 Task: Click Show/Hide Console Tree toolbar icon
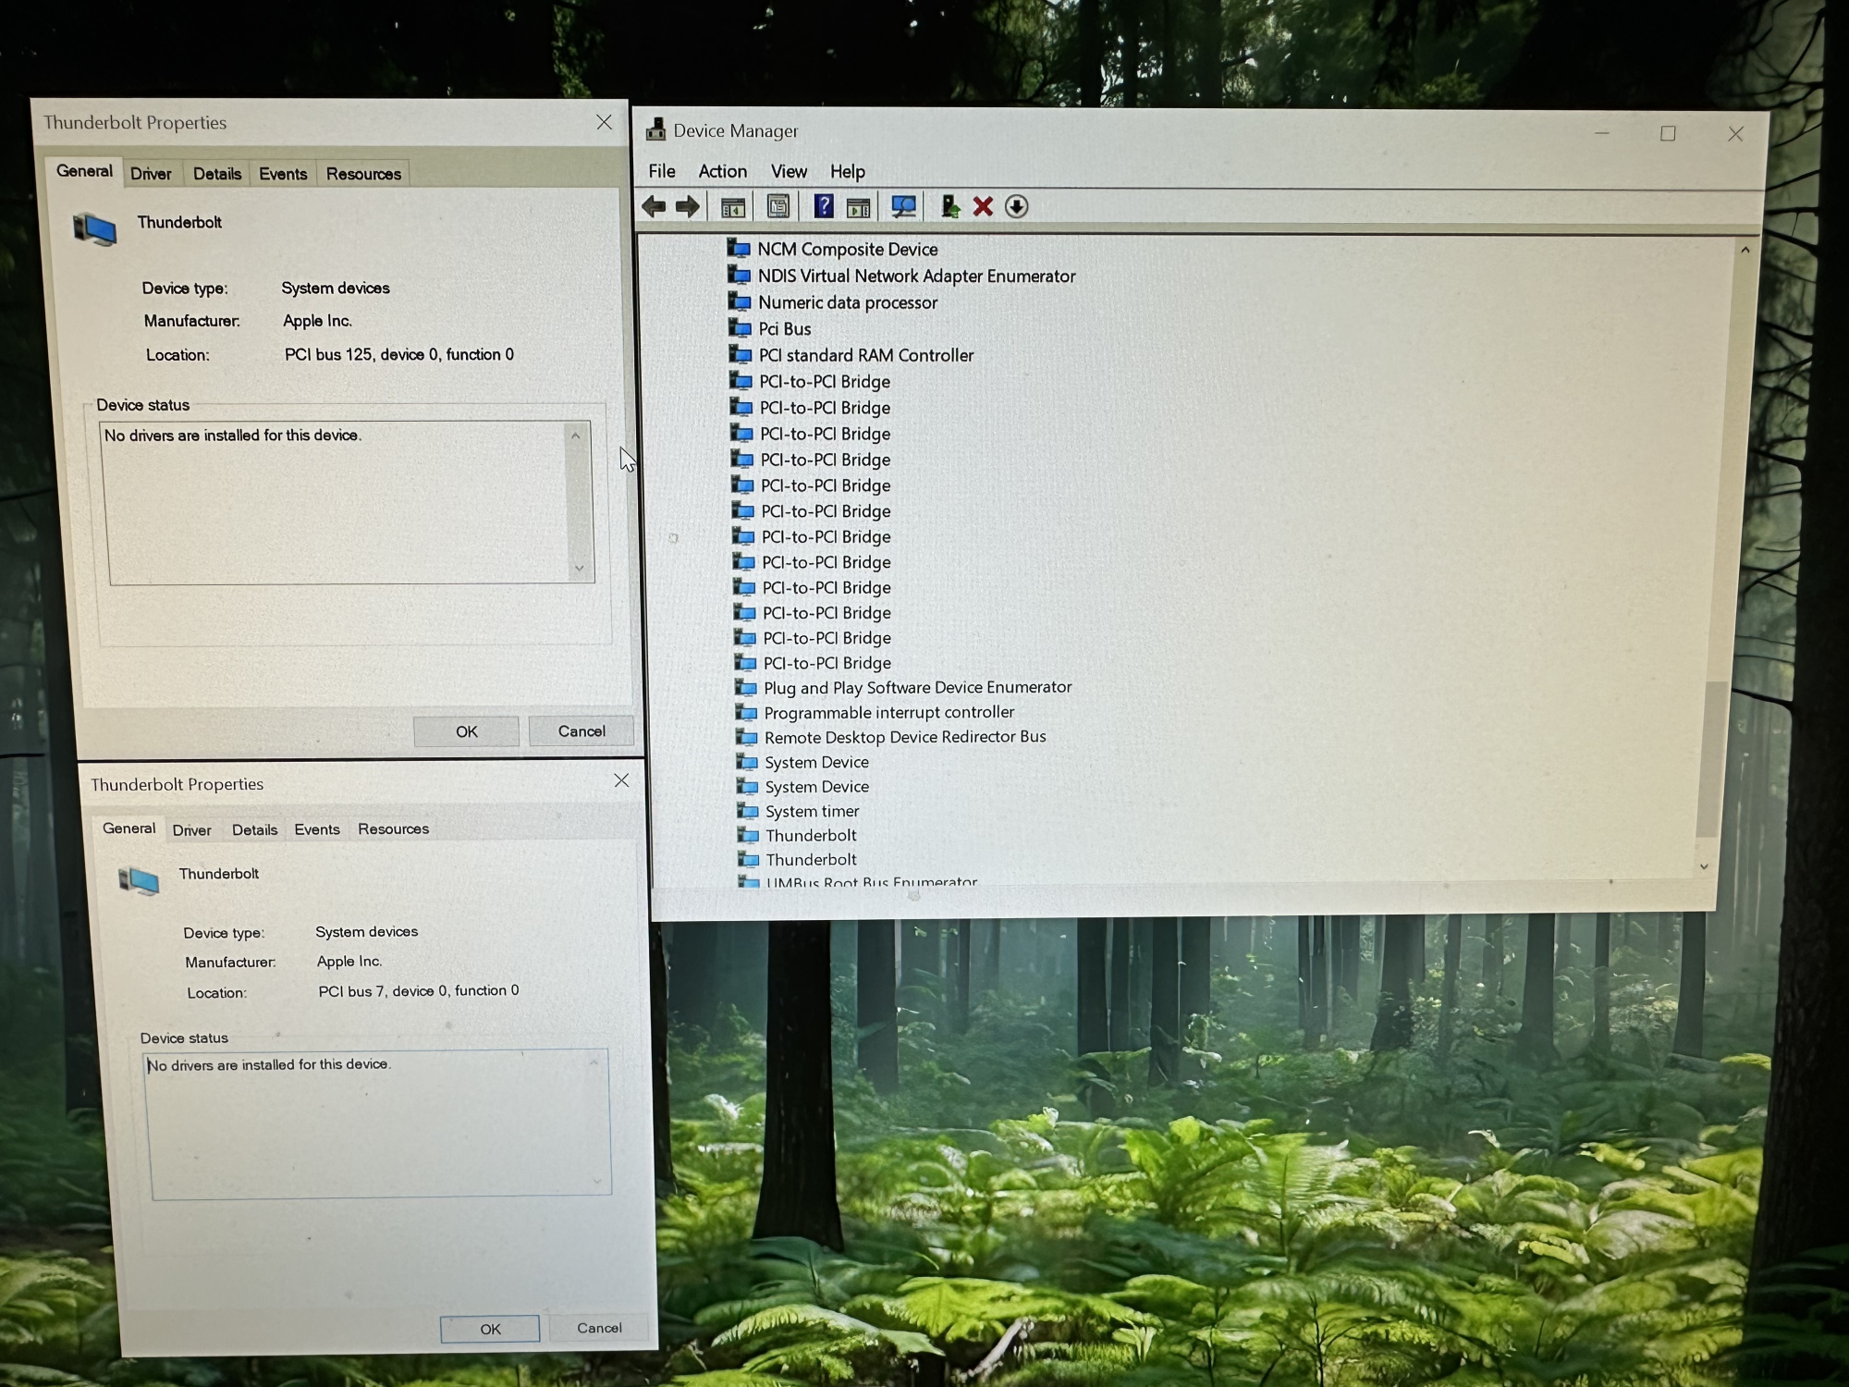click(x=733, y=207)
